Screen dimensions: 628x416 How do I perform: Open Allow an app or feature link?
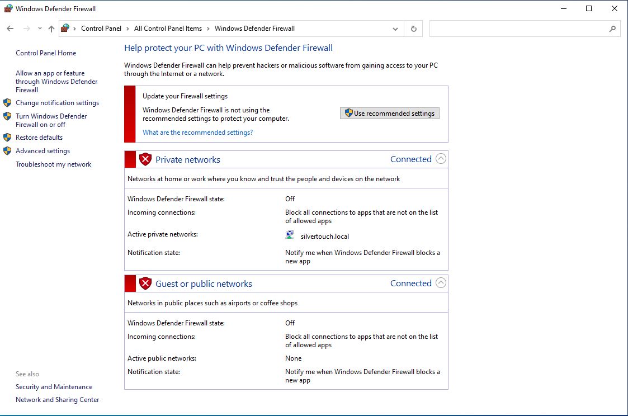tap(56, 81)
